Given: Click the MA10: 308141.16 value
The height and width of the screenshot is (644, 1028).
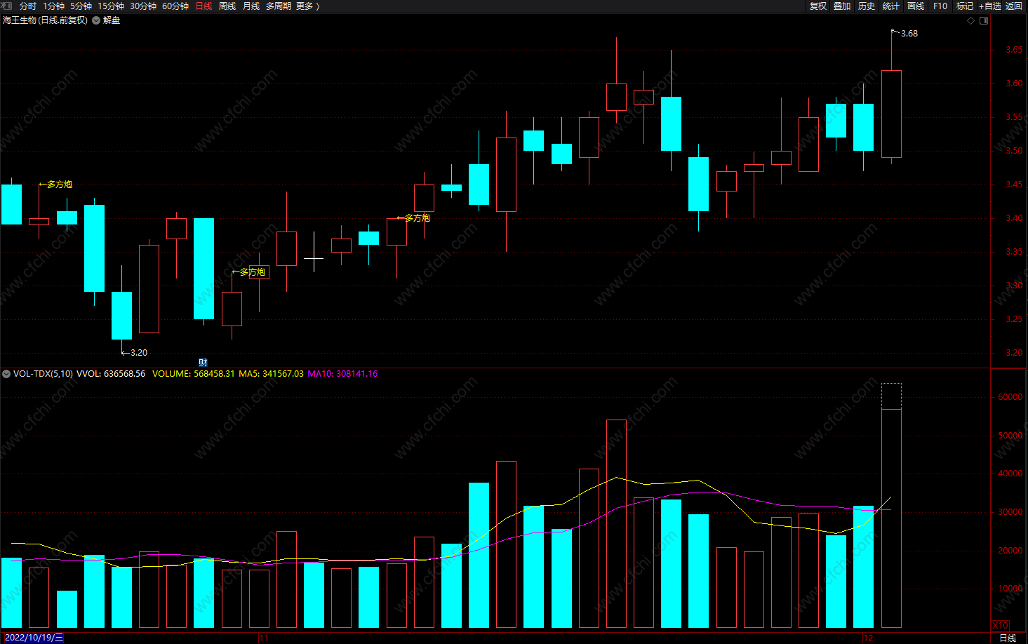Looking at the screenshot, I should (x=342, y=374).
